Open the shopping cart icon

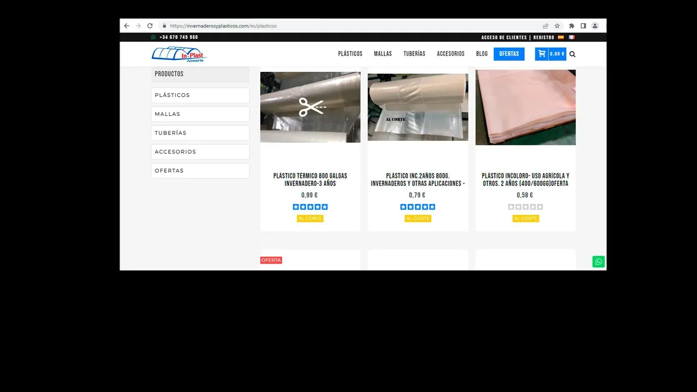click(541, 54)
